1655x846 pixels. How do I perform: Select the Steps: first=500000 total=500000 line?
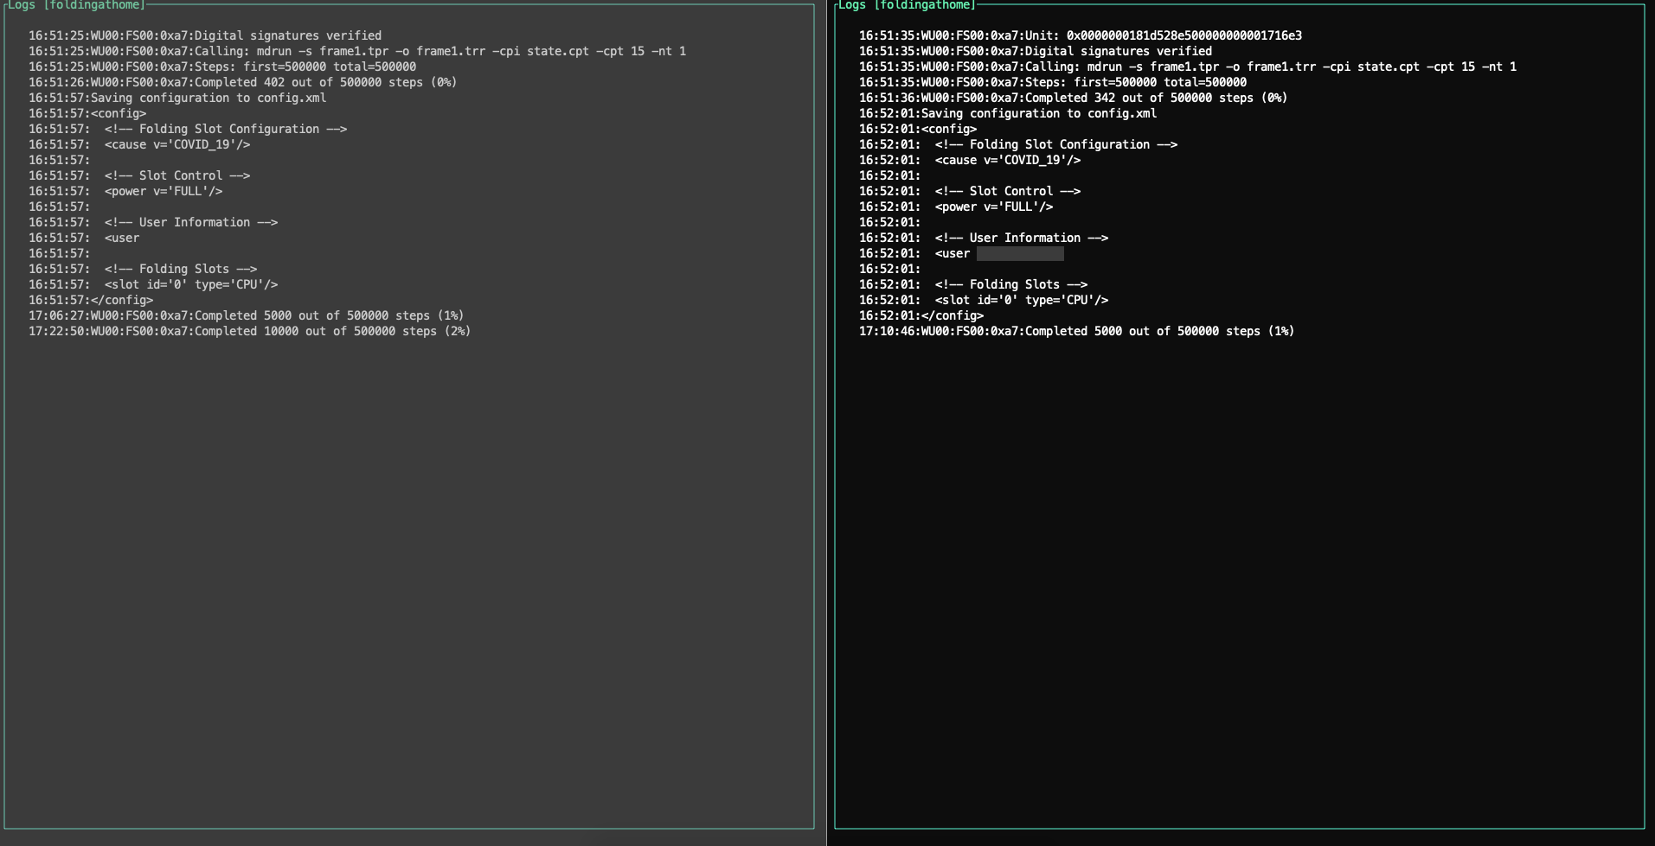tap(222, 67)
